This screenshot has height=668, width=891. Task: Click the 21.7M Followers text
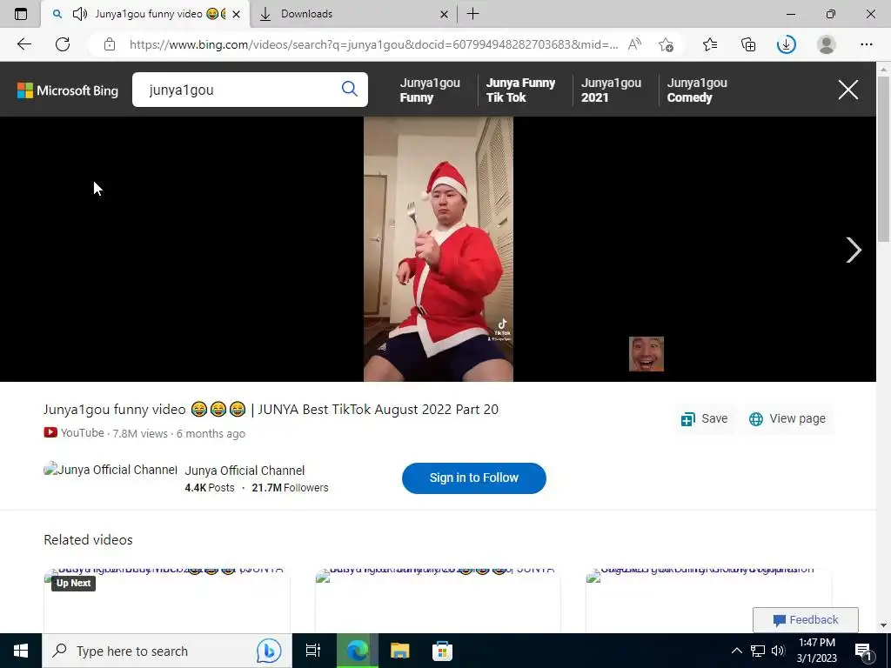pyautogui.click(x=290, y=488)
